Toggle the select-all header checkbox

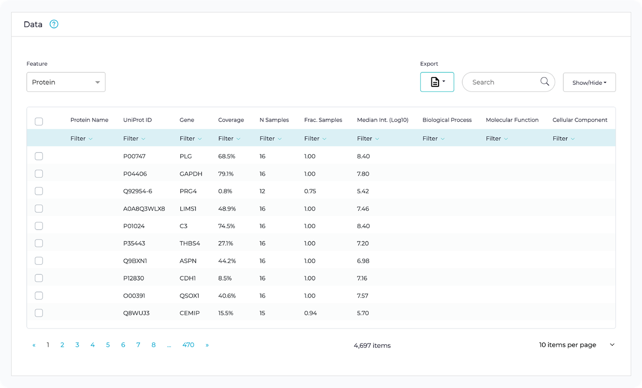coord(39,122)
